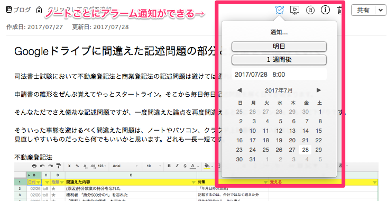Select July 20 in the calendar

(x=292, y=140)
